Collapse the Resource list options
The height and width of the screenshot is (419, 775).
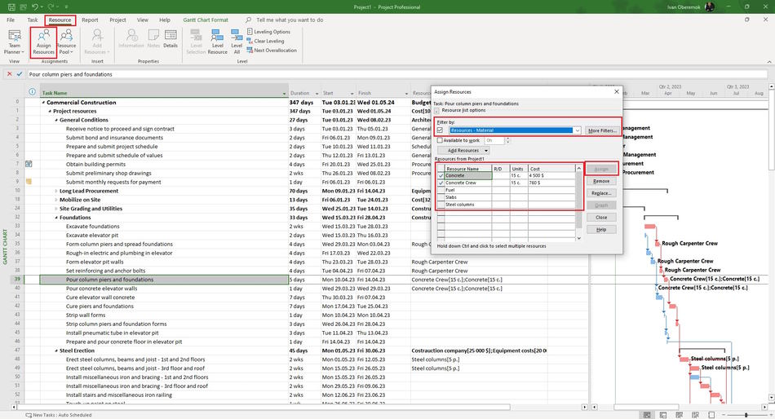(437, 111)
